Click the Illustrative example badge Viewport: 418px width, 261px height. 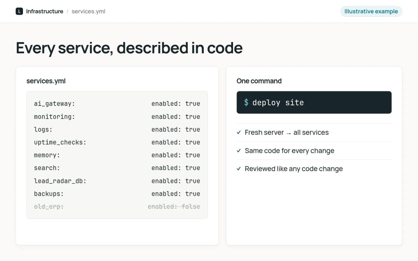point(371,11)
